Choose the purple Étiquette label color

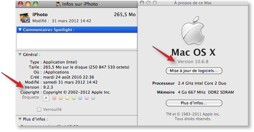[x=87, y=98]
